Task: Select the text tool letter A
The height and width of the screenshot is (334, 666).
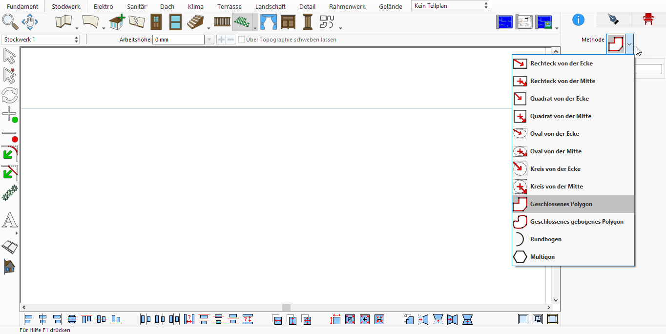Action: pyautogui.click(x=10, y=220)
